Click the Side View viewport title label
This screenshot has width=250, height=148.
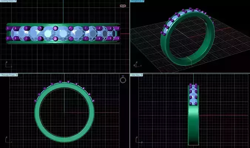[135, 75]
